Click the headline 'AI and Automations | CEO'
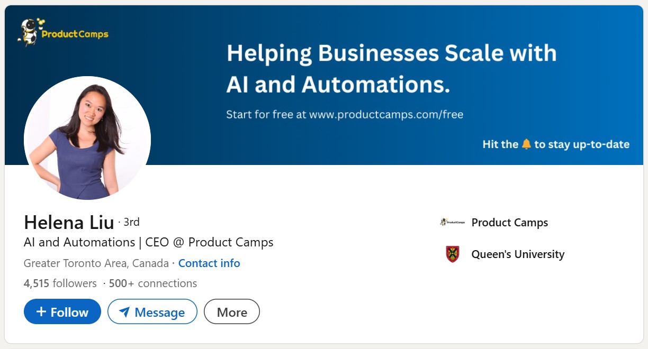Viewport: 648px width, 349px height. pos(149,243)
